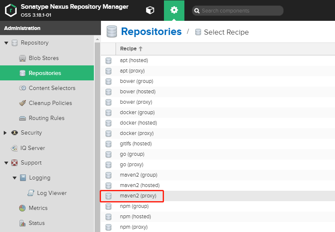
Task: Click the IQ Server tag icon
Action: 14,148
